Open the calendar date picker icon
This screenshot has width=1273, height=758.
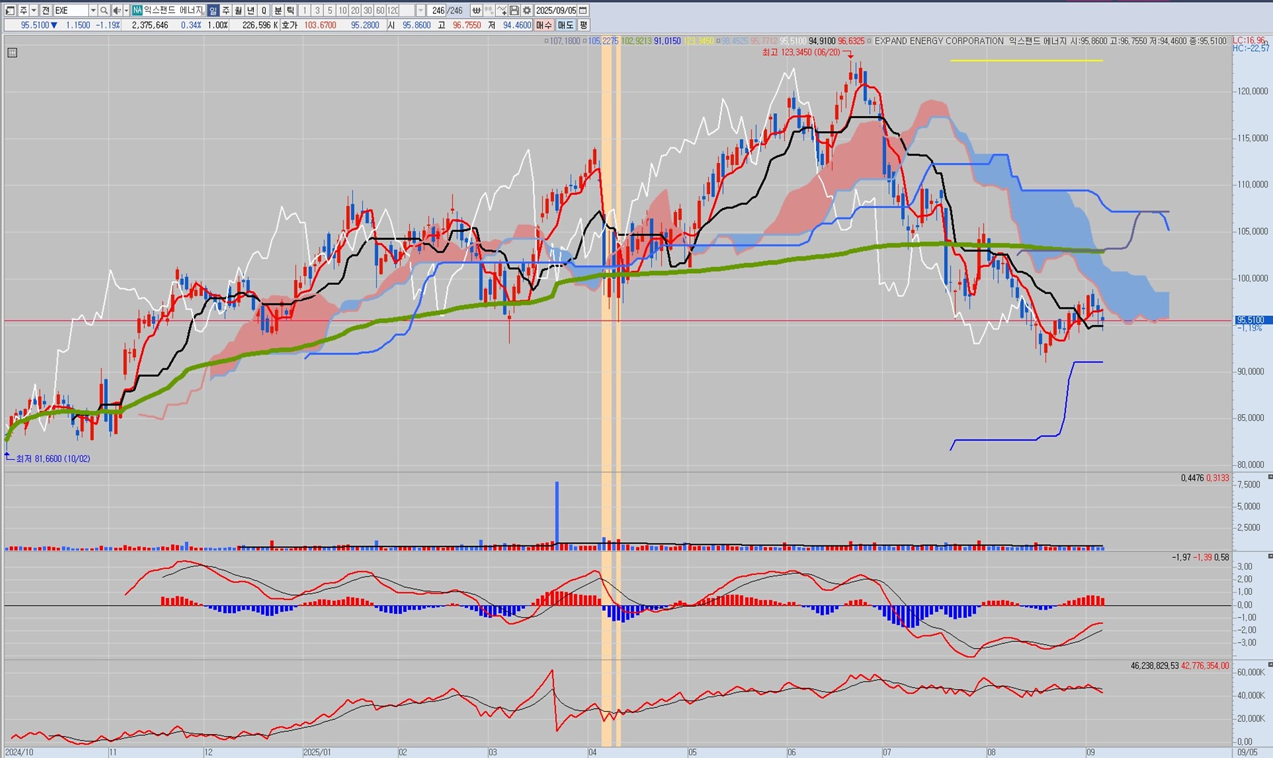click(583, 11)
